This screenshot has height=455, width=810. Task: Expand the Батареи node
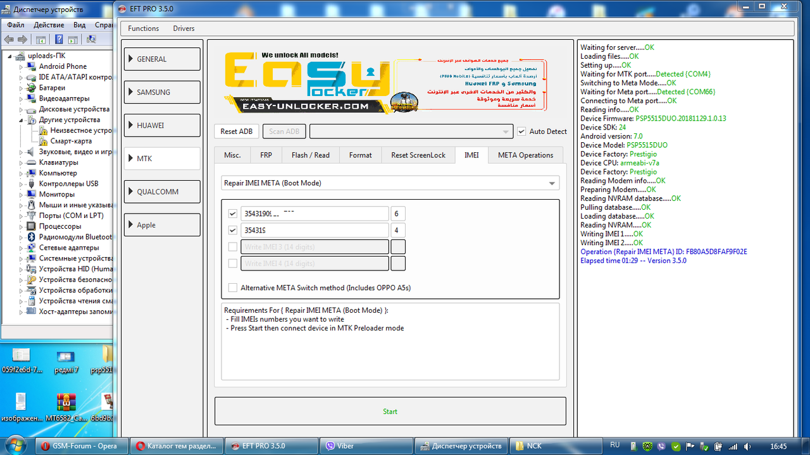click(21, 88)
